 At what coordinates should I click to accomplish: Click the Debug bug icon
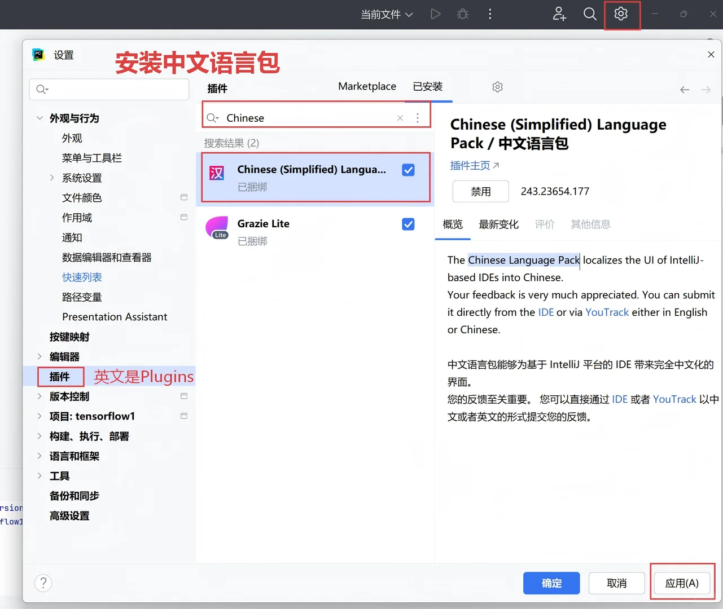pos(462,14)
